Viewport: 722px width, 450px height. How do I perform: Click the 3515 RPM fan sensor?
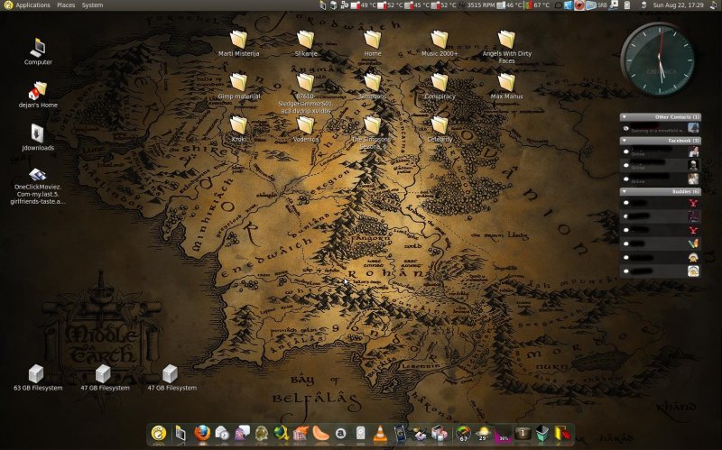pyautogui.click(x=480, y=5)
